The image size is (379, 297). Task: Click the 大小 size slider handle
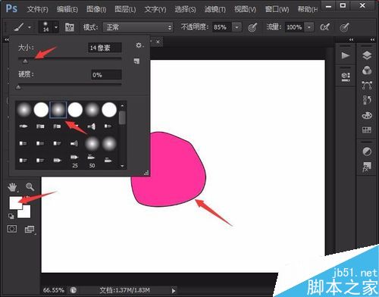25,61
